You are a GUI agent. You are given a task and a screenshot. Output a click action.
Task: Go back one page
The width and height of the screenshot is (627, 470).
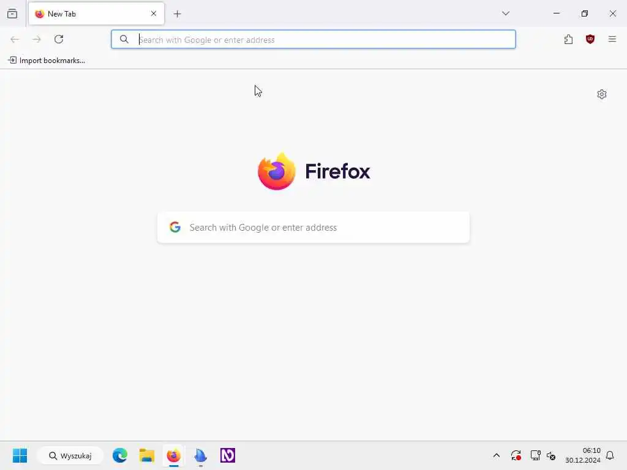point(15,39)
